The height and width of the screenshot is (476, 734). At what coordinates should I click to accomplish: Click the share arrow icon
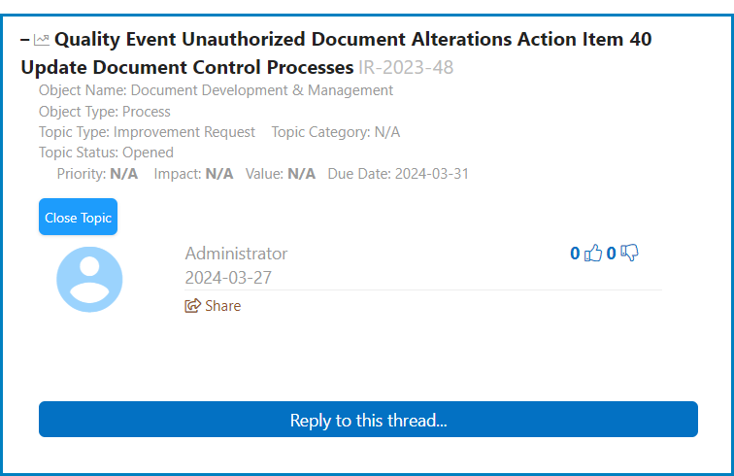(192, 306)
